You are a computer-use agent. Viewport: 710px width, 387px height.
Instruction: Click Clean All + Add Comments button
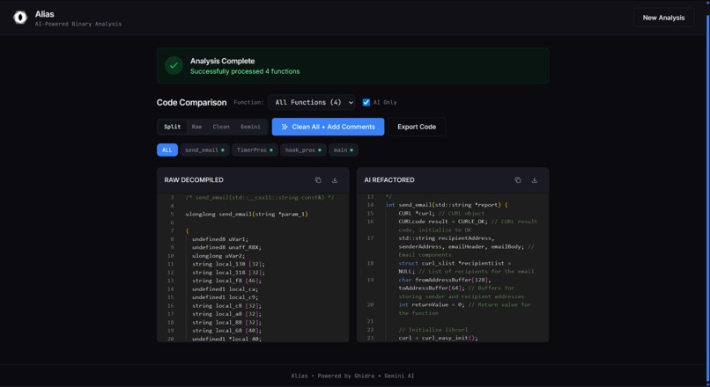pyautogui.click(x=328, y=127)
